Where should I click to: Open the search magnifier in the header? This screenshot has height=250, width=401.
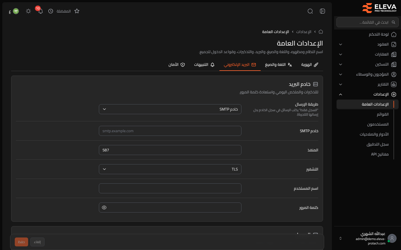click(310, 11)
